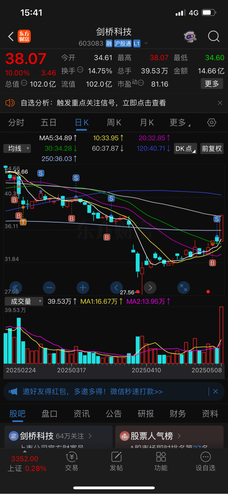Open the robot assistant icon
This screenshot has height=494, width=228.
190,37
